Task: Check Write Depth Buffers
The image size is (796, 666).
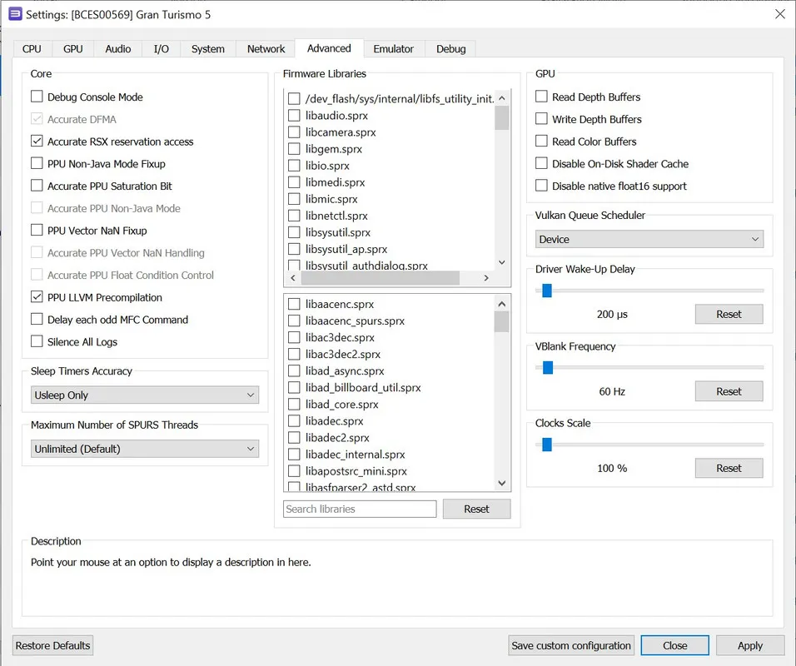Action: 542,119
